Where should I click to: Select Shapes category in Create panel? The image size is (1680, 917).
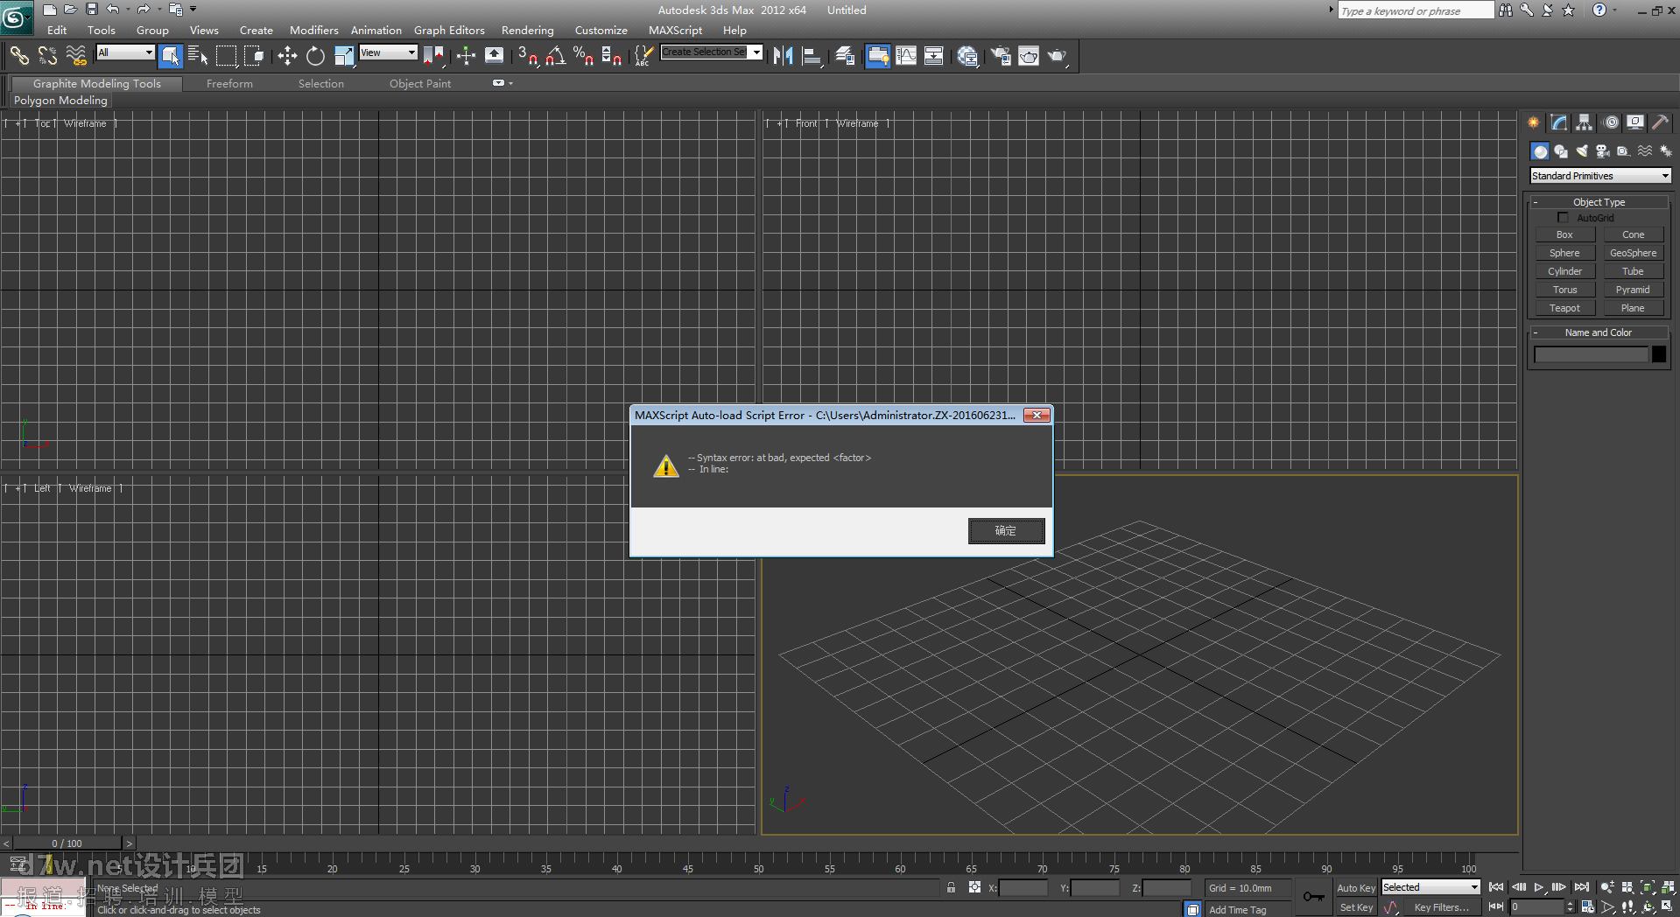(x=1561, y=151)
